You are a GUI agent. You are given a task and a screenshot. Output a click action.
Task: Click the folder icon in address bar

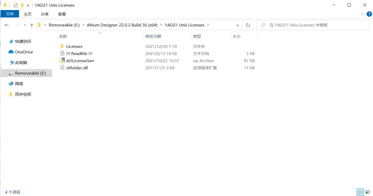tap(39, 25)
